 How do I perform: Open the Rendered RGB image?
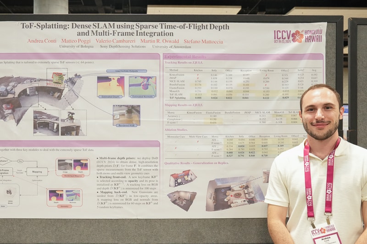[x=126, y=115]
